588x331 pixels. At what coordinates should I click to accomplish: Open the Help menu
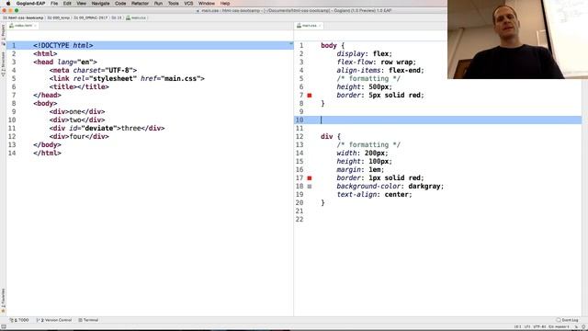click(x=225, y=4)
